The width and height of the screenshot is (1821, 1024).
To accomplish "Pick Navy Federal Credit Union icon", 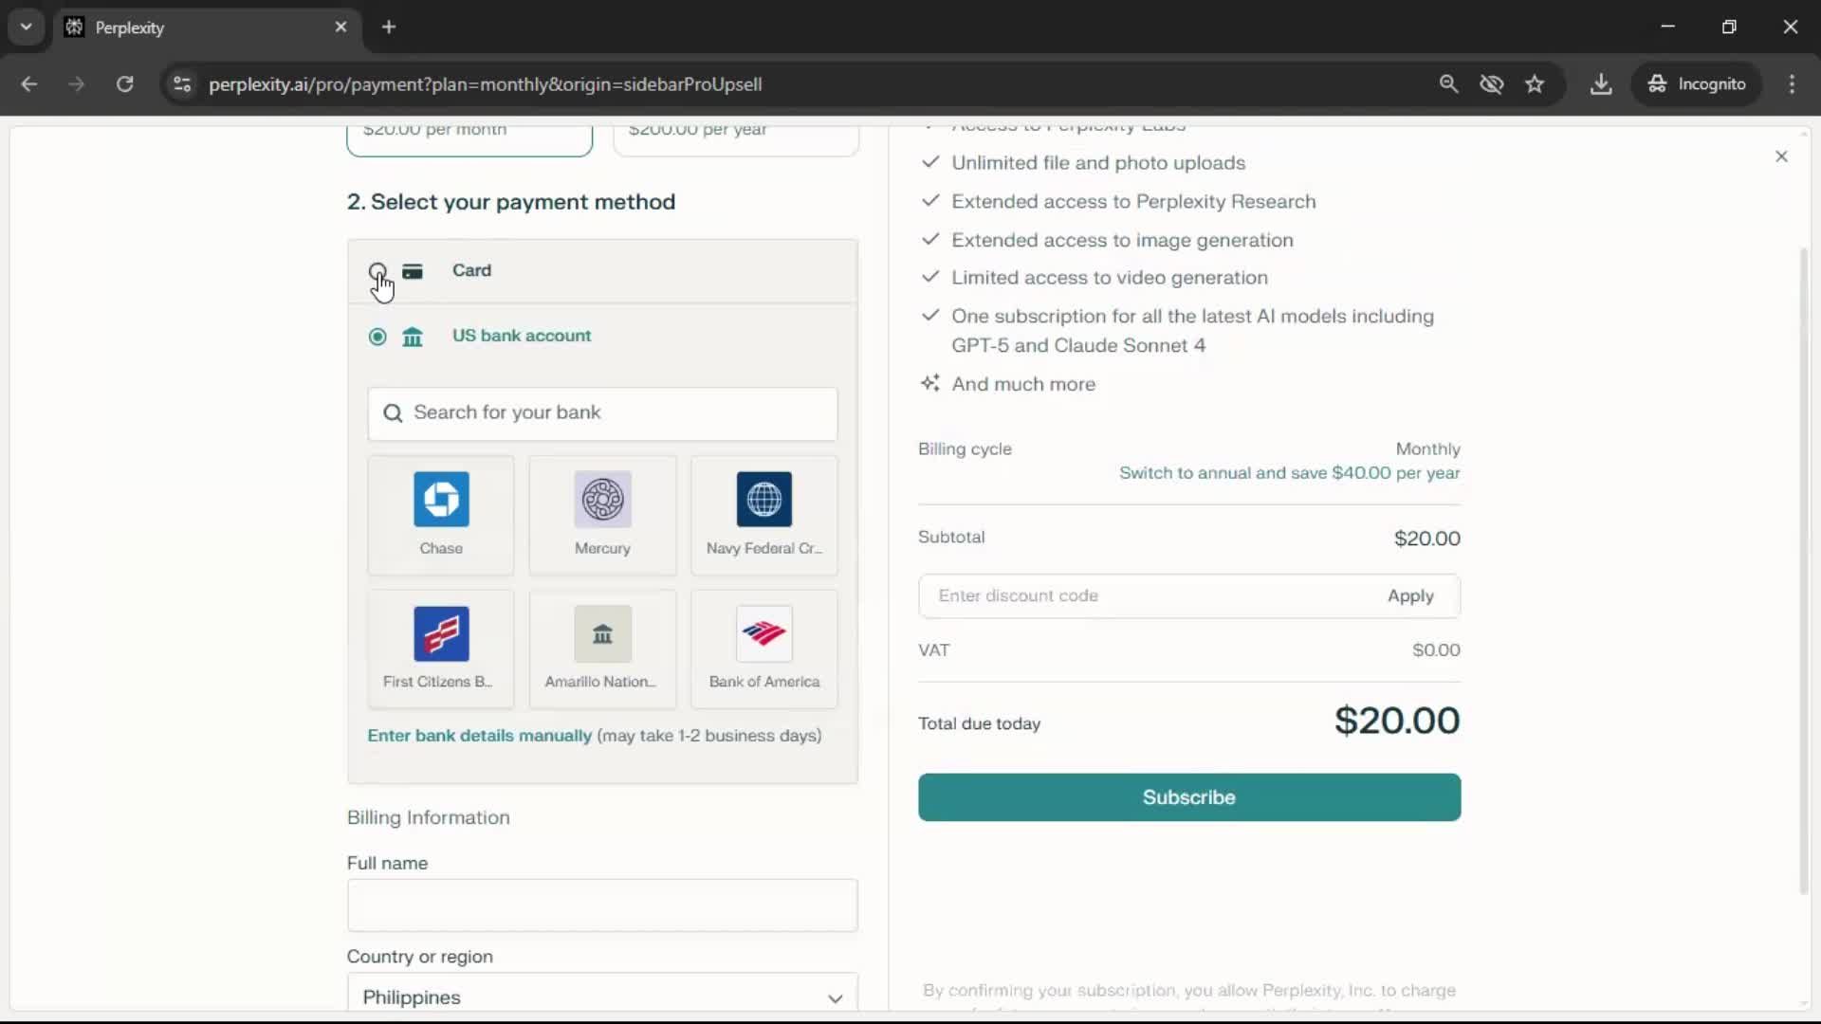I will (763, 500).
